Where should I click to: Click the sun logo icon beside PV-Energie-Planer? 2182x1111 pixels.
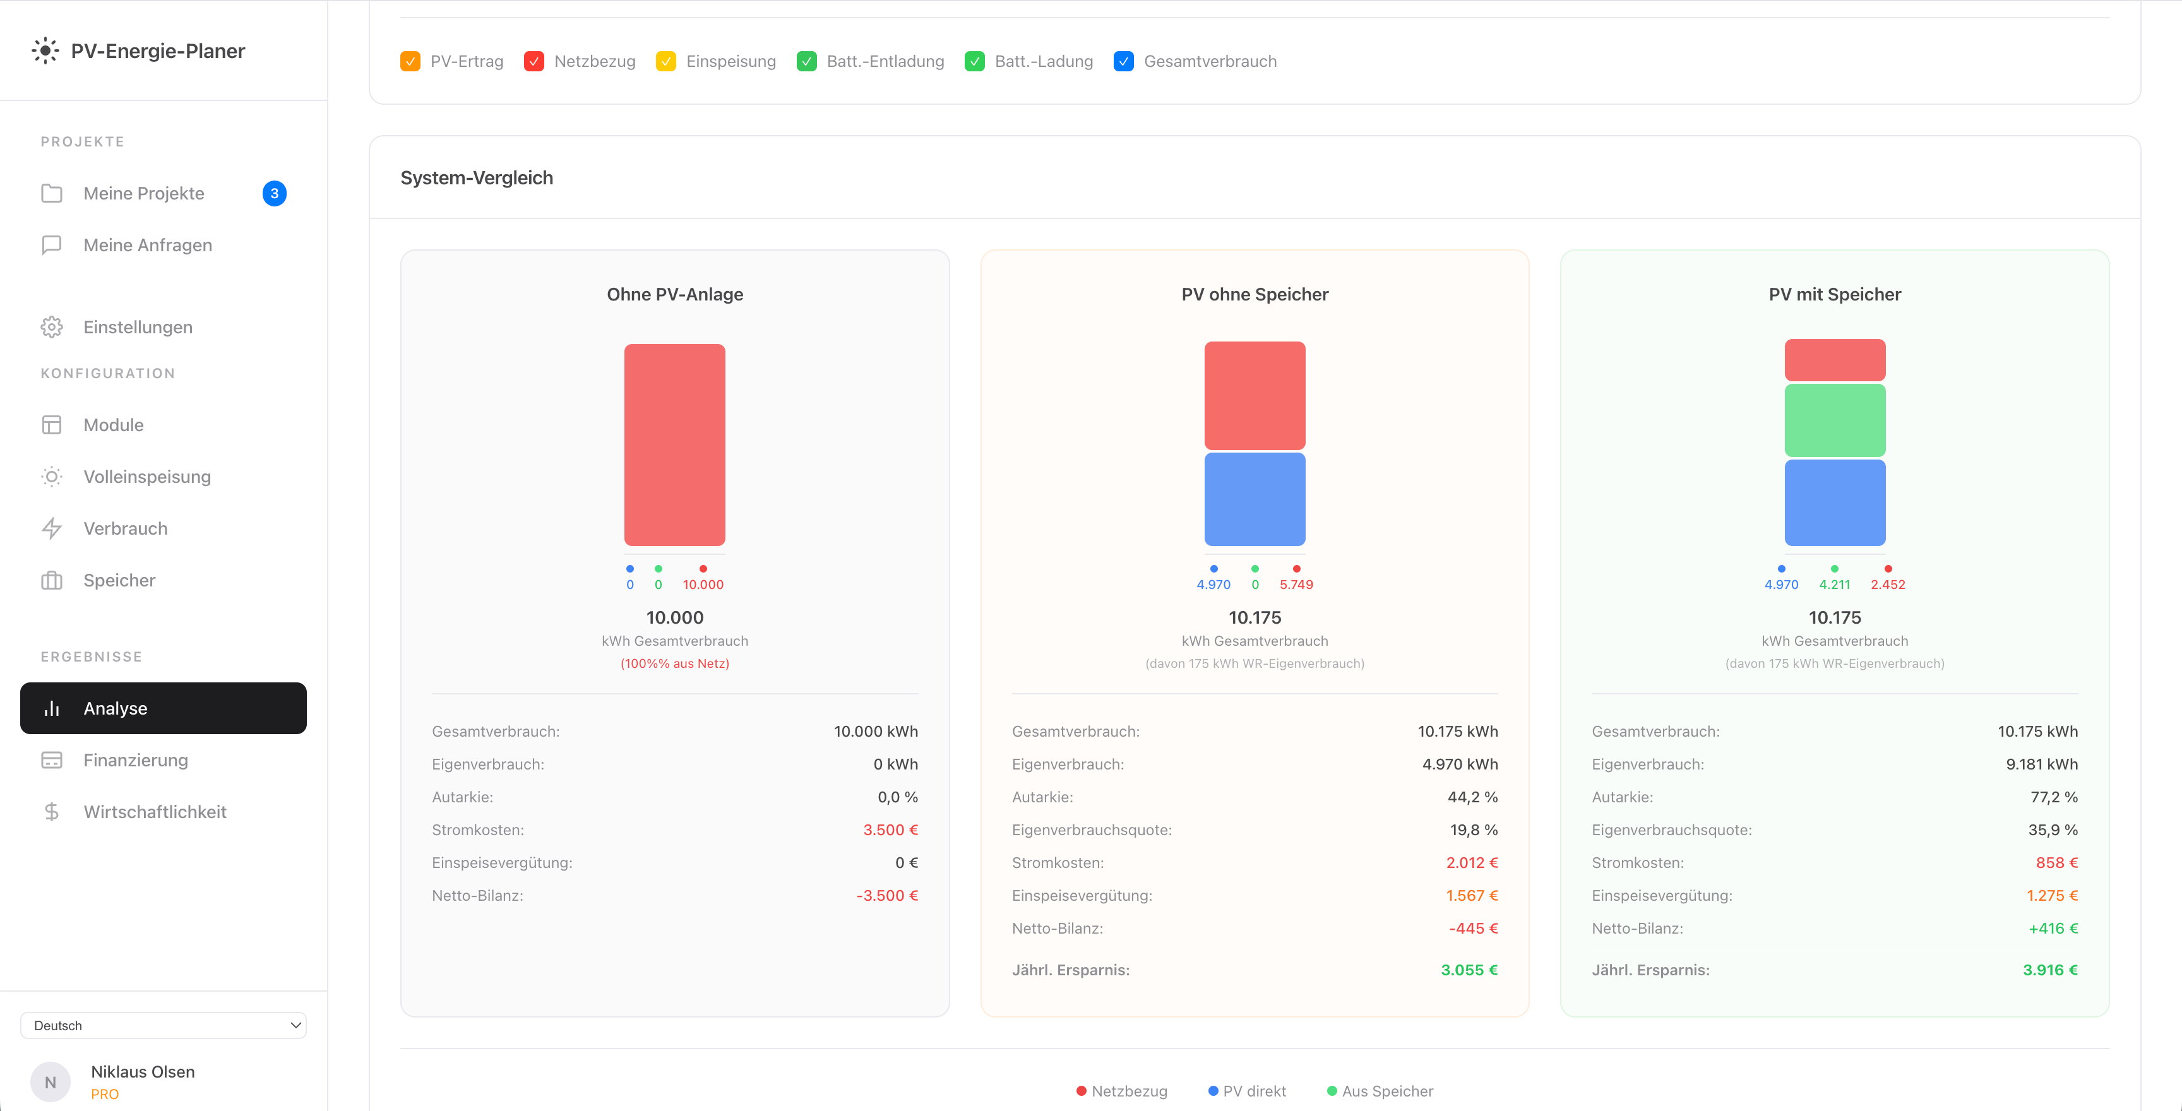pyautogui.click(x=45, y=50)
